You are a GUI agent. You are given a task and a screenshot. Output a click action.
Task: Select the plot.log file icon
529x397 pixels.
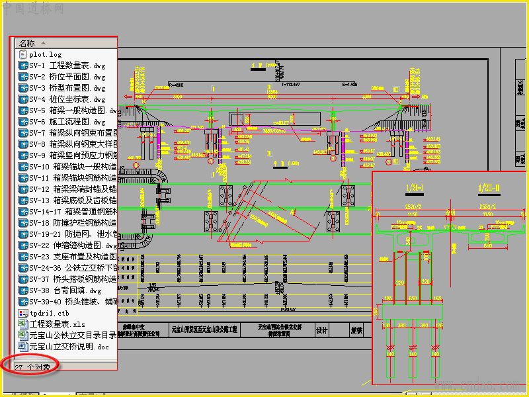(22, 54)
